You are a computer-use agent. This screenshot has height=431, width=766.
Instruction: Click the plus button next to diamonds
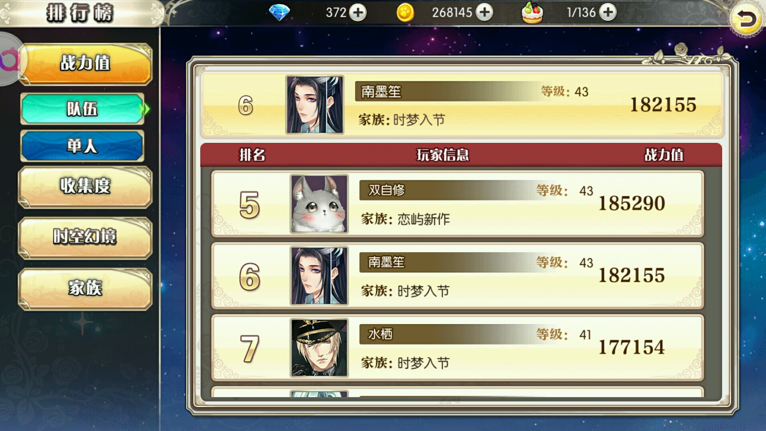(x=357, y=12)
